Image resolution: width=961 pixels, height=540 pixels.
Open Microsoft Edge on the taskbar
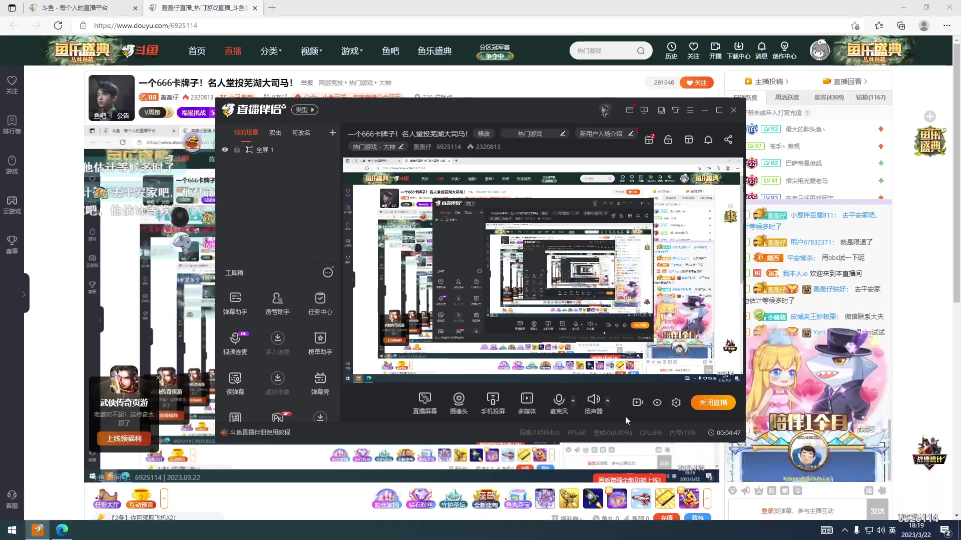coord(62,530)
